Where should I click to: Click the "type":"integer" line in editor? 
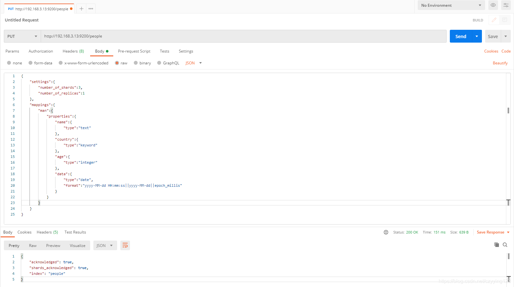pyautogui.click(x=80, y=162)
